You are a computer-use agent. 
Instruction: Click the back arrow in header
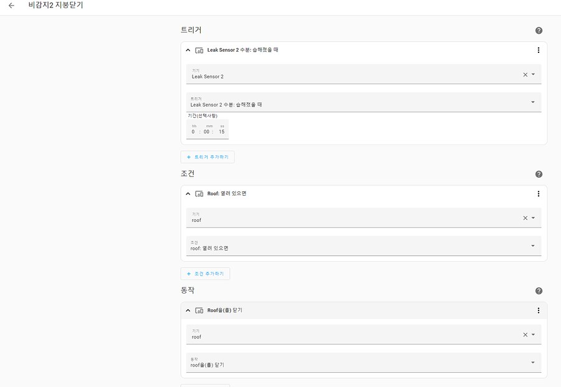pyautogui.click(x=11, y=6)
